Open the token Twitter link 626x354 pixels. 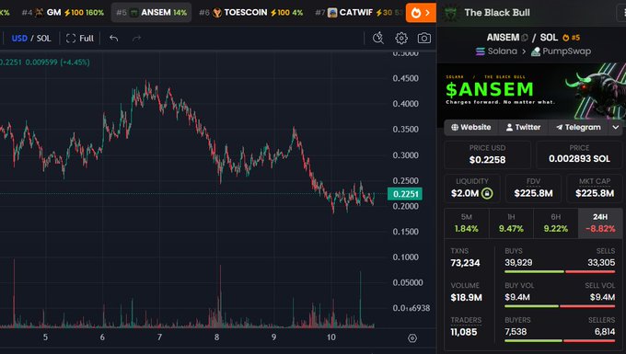(523, 127)
